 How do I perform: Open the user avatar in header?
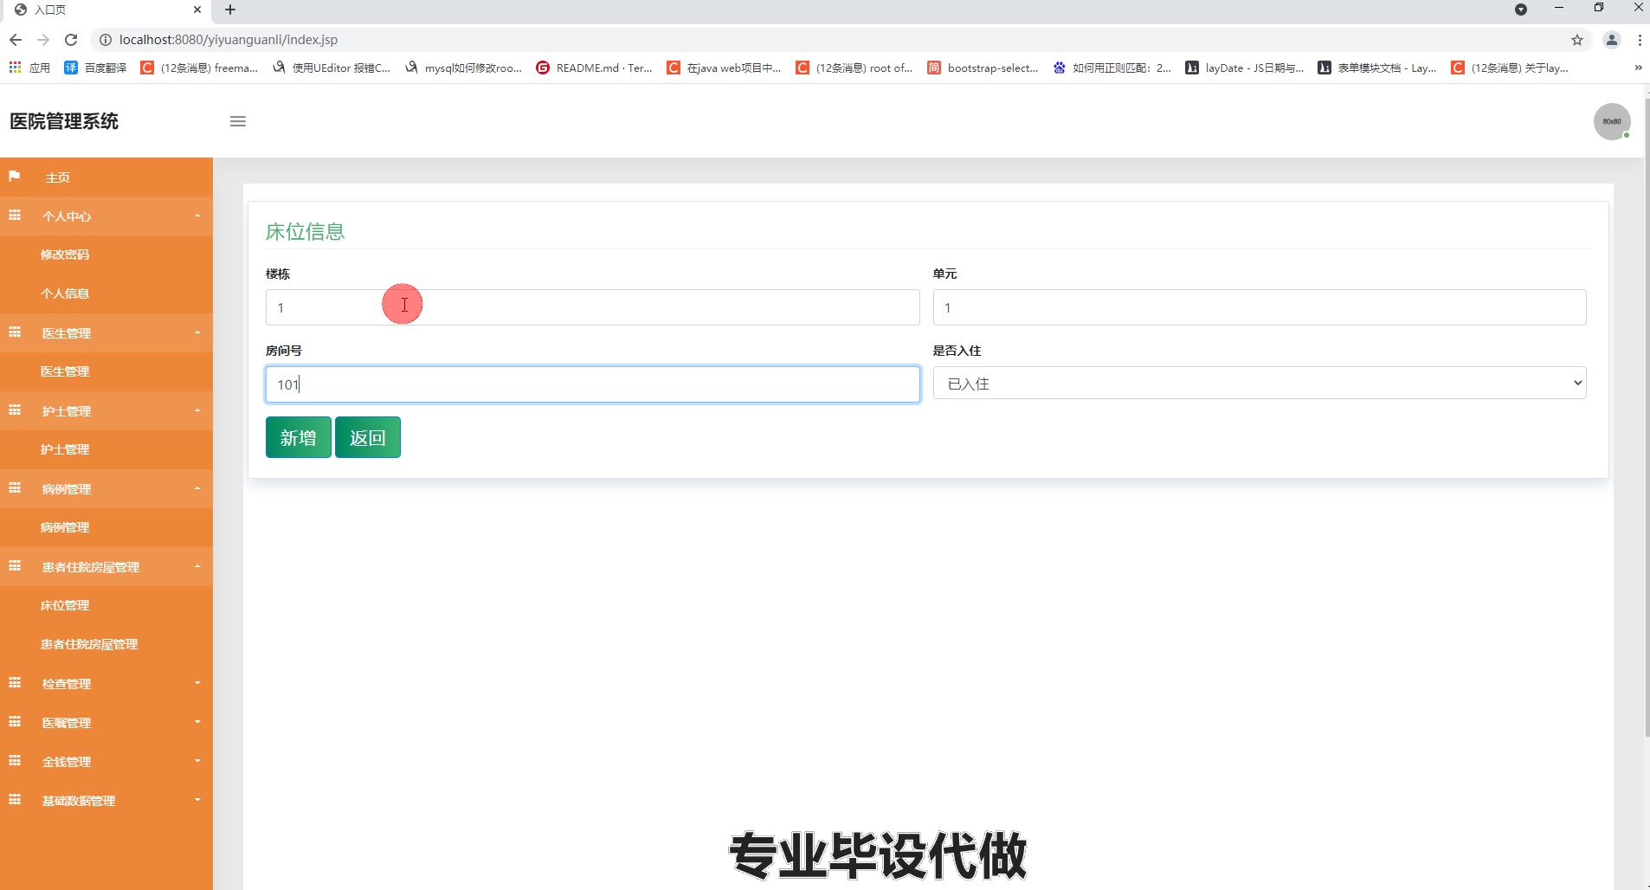click(x=1612, y=121)
